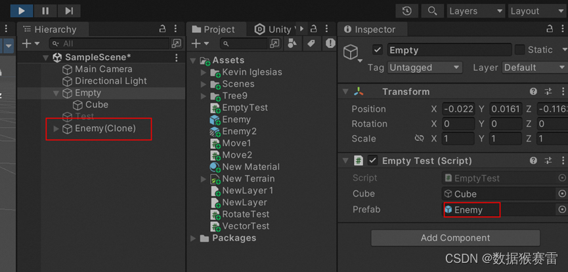Open the Tag Untagged dropdown
The width and height of the screenshot is (568, 272).
[425, 68]
